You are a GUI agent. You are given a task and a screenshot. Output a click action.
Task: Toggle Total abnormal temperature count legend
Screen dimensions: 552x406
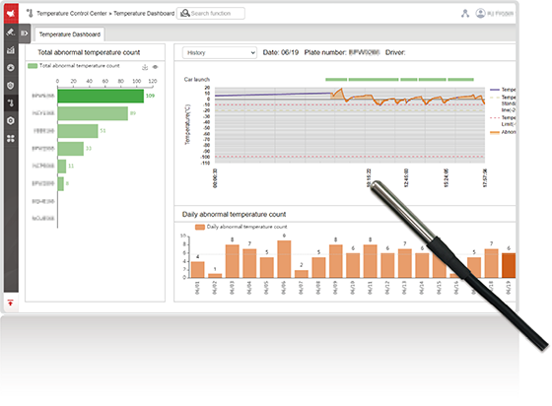(x=74, y=66)
